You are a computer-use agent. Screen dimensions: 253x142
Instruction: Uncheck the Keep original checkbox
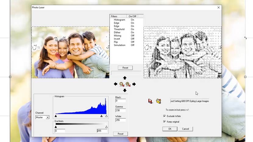pyautogui.click(x=165, y=122)
